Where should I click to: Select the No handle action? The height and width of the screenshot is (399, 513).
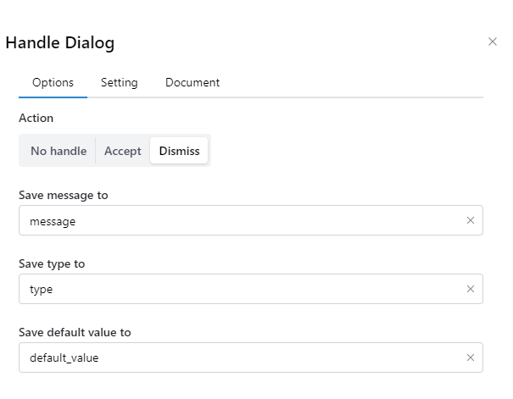click(59, 151)
